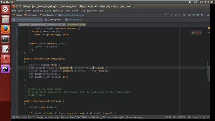Close the Query.php tab

pyautogui.click(x=62, y=19)
